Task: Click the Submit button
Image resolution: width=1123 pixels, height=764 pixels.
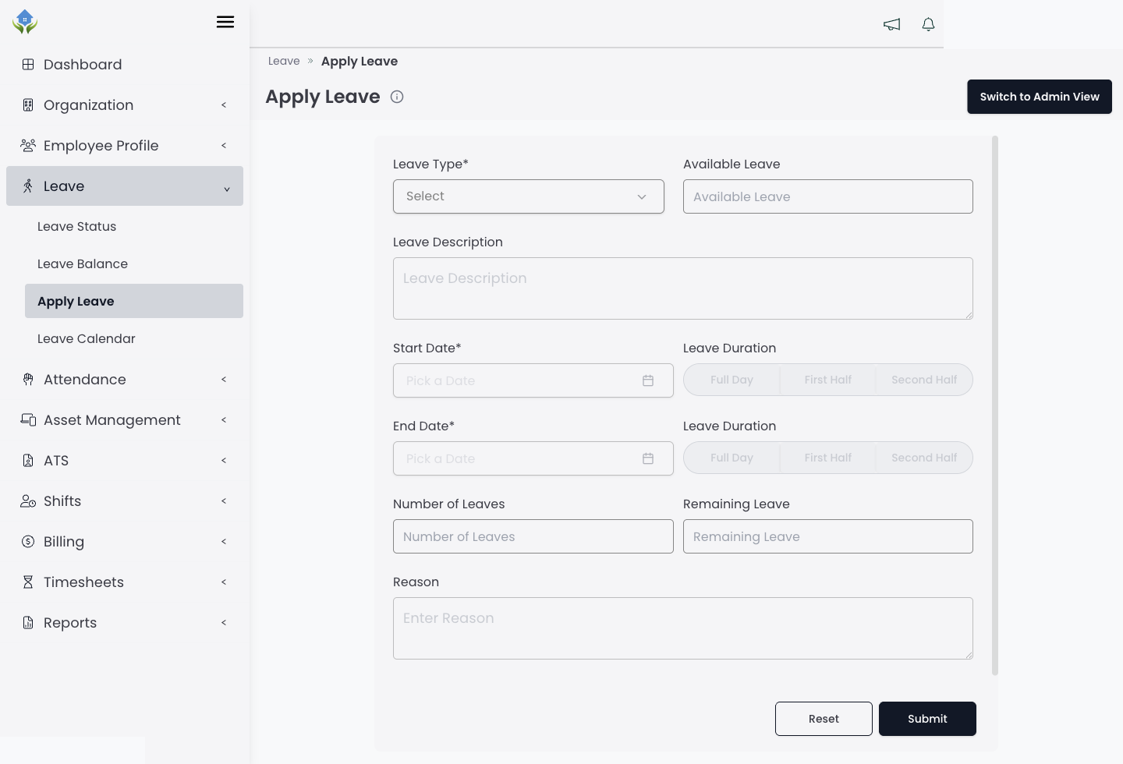Action: pos(927,719)
